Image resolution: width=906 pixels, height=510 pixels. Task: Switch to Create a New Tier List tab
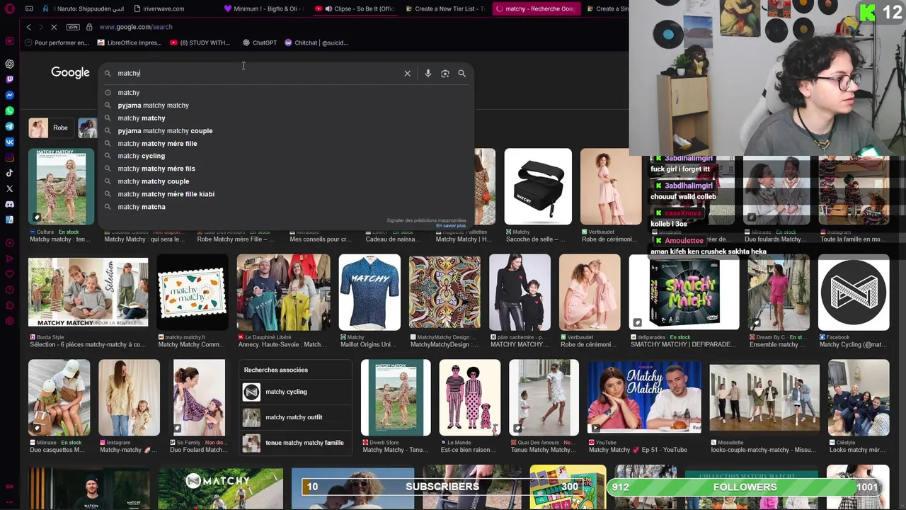pos(446,8)
